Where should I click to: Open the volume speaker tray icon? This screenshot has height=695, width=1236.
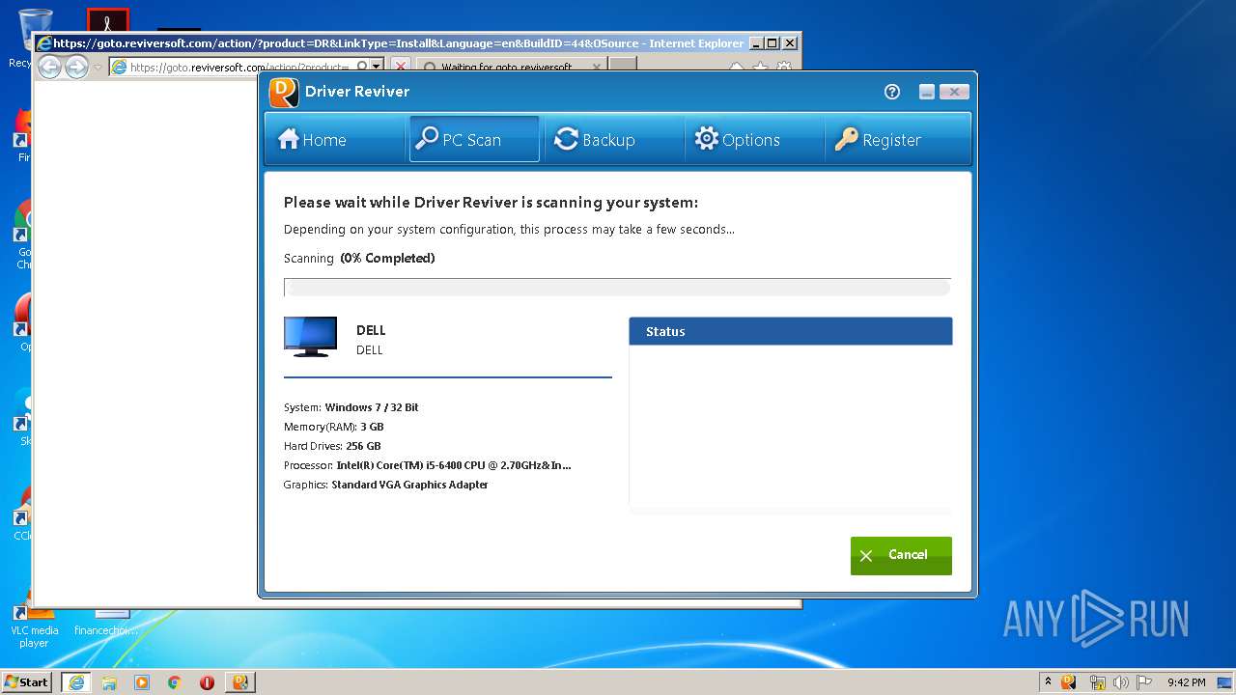click(1121, 681)
